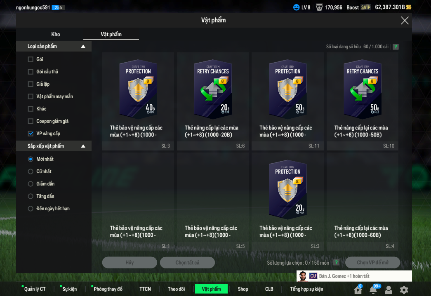This screenshot has height=296, width=431.
Task: Open Tổng hợp sự kiện in bottom menu
Action: tap(306, 289)
